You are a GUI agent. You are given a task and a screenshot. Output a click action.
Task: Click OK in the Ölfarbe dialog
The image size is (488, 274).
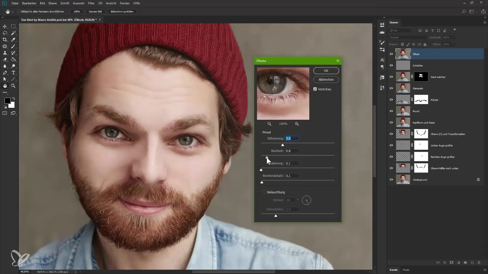(x=326, y=71)
